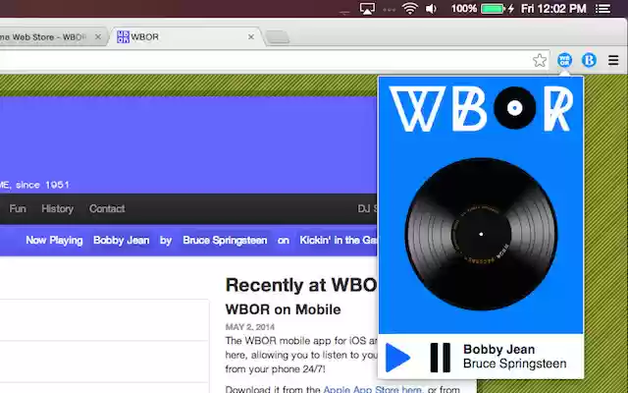This screenshot has height=393, width=628.
Task: Bookmark this page with the star icon
Action: 540,60
